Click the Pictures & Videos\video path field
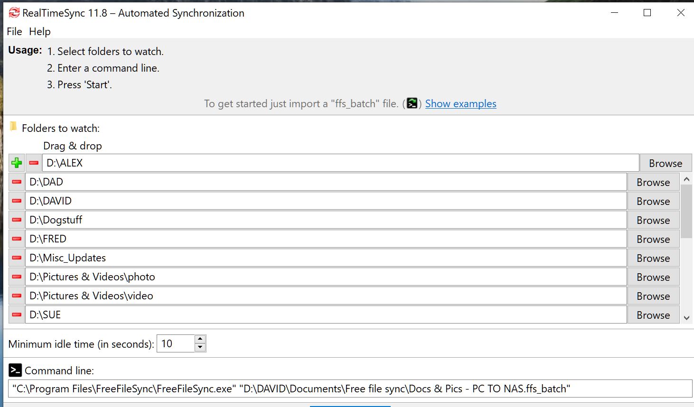Viewport: 694px width, 407px height. 326,296
